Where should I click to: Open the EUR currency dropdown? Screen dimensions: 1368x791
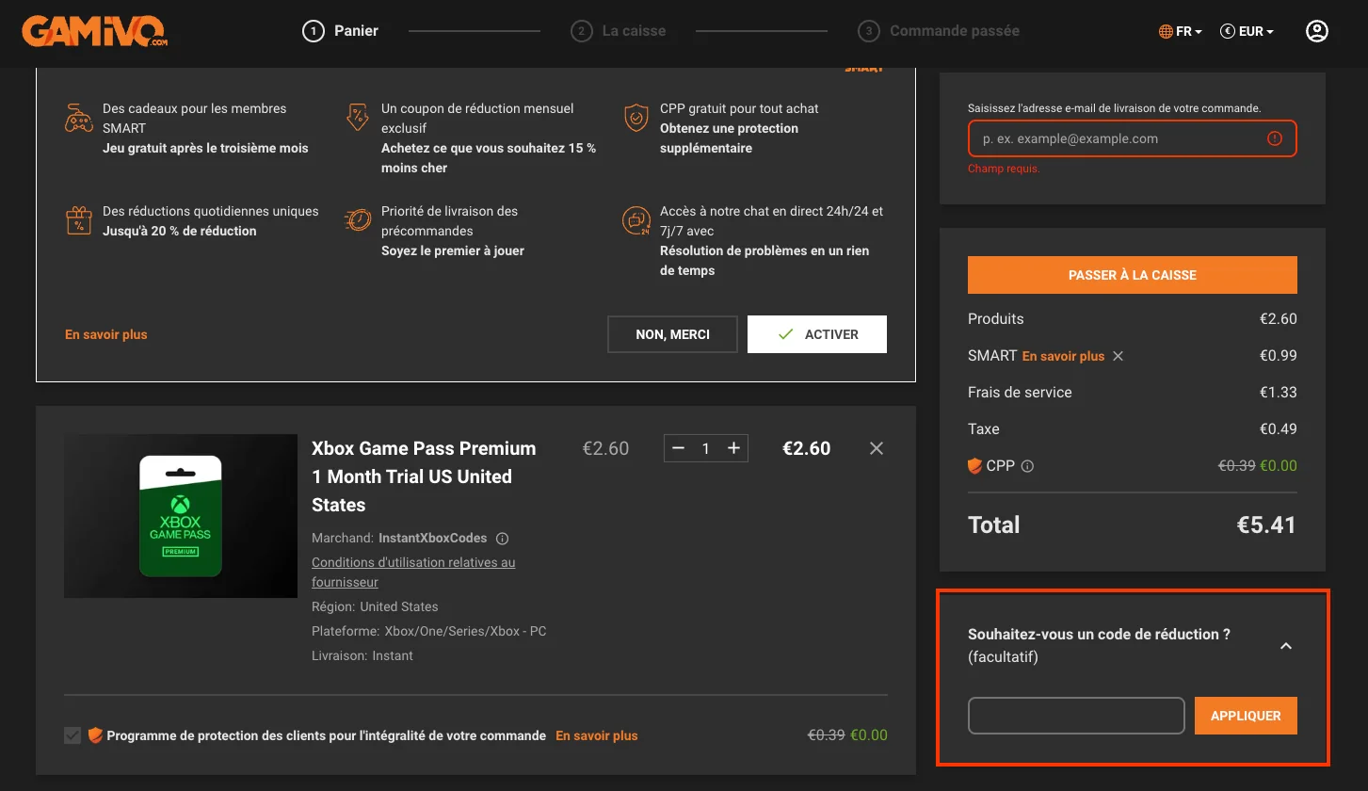click(x=1247, y=32)
